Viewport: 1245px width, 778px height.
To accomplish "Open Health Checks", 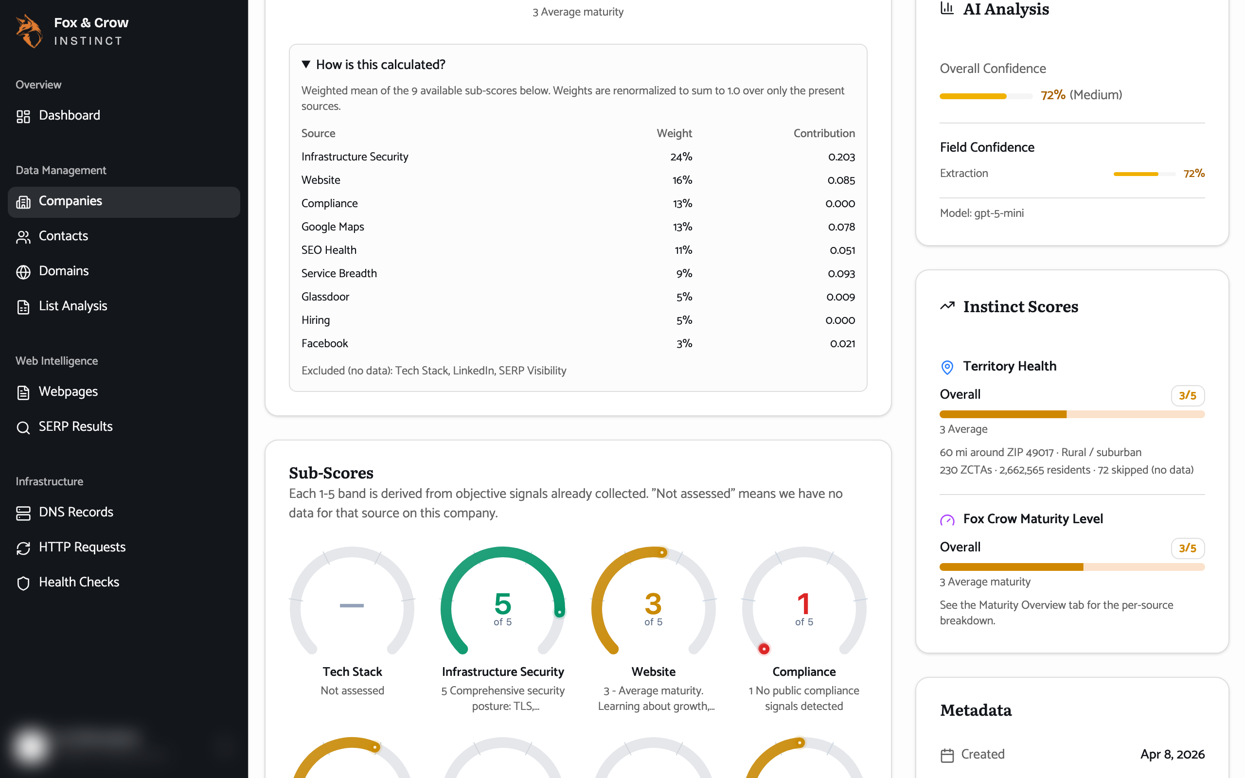I will (124, 583).
